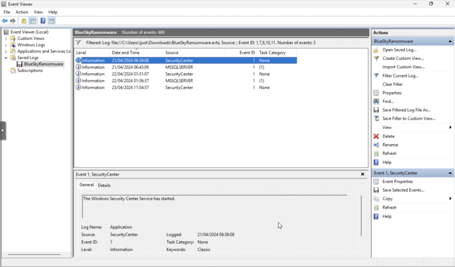Open the Action menu
455x267 pixels.
point(22,12)
